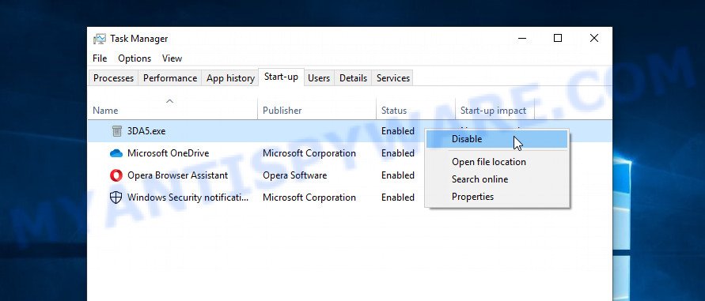Minimize the Task Manager window
Image resolution: width=705 pixels, height=301 pixels.
(x=521, y=39)
